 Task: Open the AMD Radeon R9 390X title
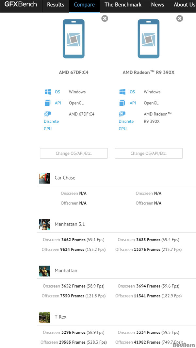(x=149, y=72)
